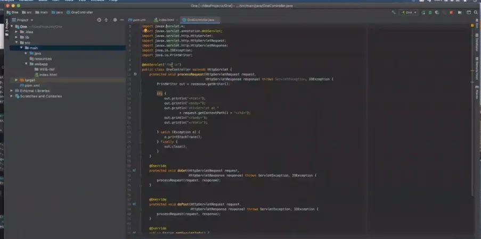Click the Collapse All icon in Project panel

[106, 20]
